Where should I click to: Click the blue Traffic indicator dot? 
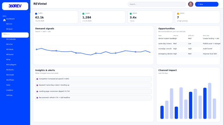coord(36,14)
